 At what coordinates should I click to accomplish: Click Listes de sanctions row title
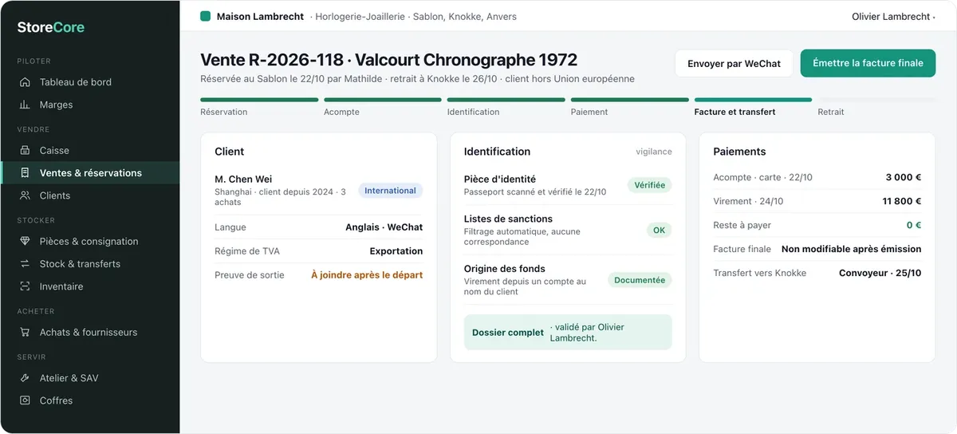508,219
